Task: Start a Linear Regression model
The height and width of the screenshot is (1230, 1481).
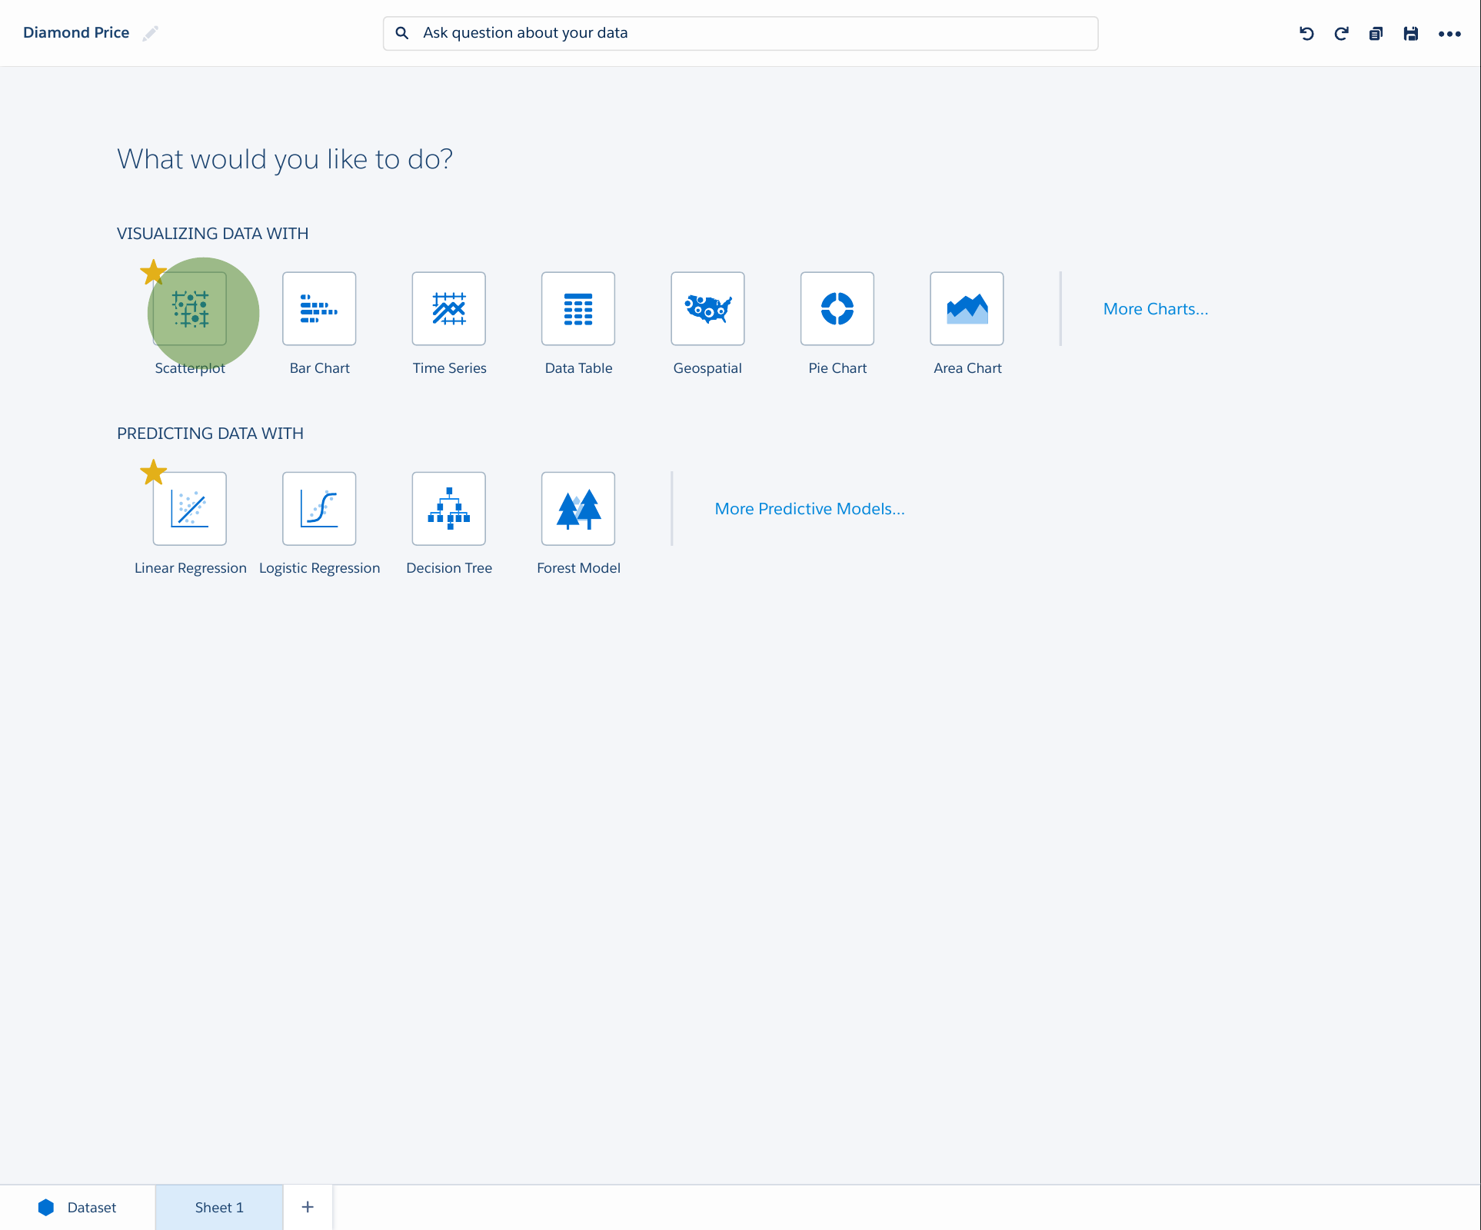Action: 190,509
